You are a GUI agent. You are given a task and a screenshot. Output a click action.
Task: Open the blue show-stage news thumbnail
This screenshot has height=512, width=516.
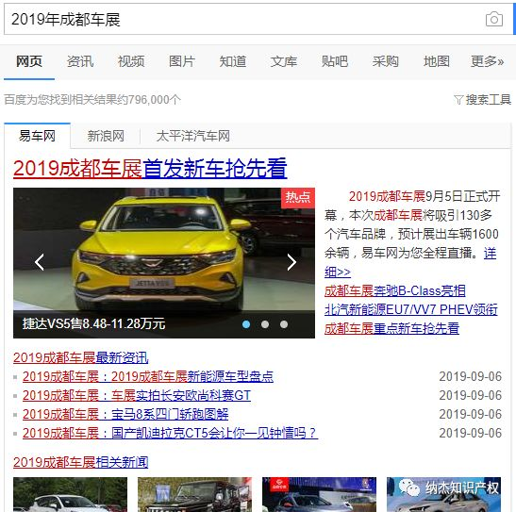pos(319,495)
